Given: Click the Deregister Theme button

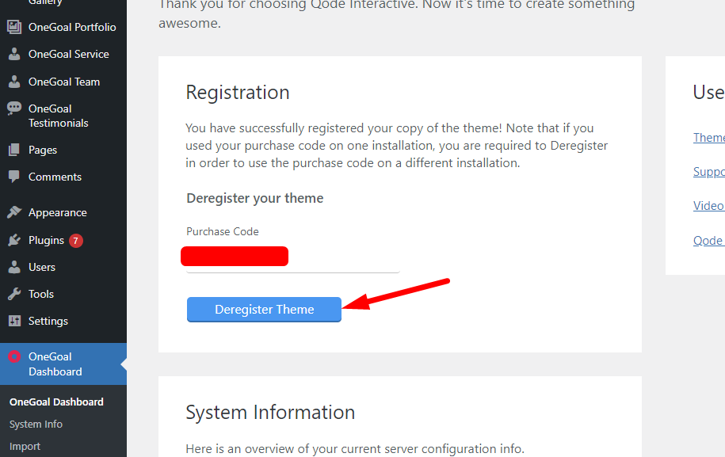Looking at the screenshot, I should [x=264, y=309].
